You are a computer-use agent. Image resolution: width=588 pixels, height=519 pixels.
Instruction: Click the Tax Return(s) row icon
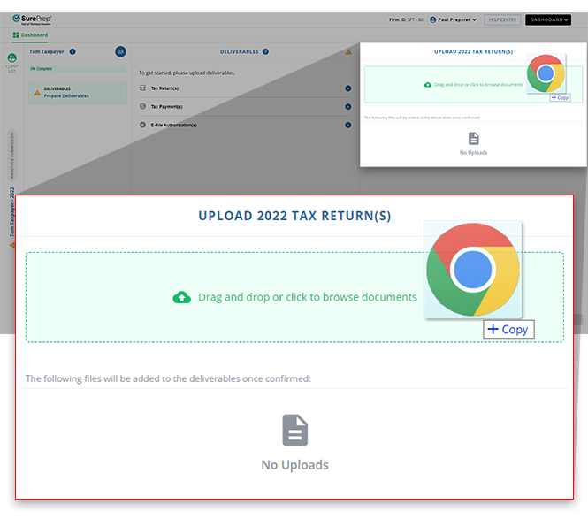[142, 88]
